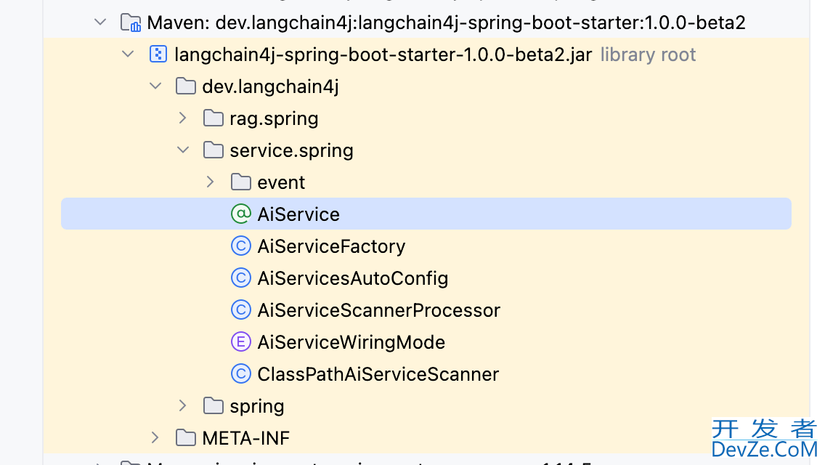Screen dimensions: 825x465
Task: Click the service.spring folder icon
Action: point(213,150)
